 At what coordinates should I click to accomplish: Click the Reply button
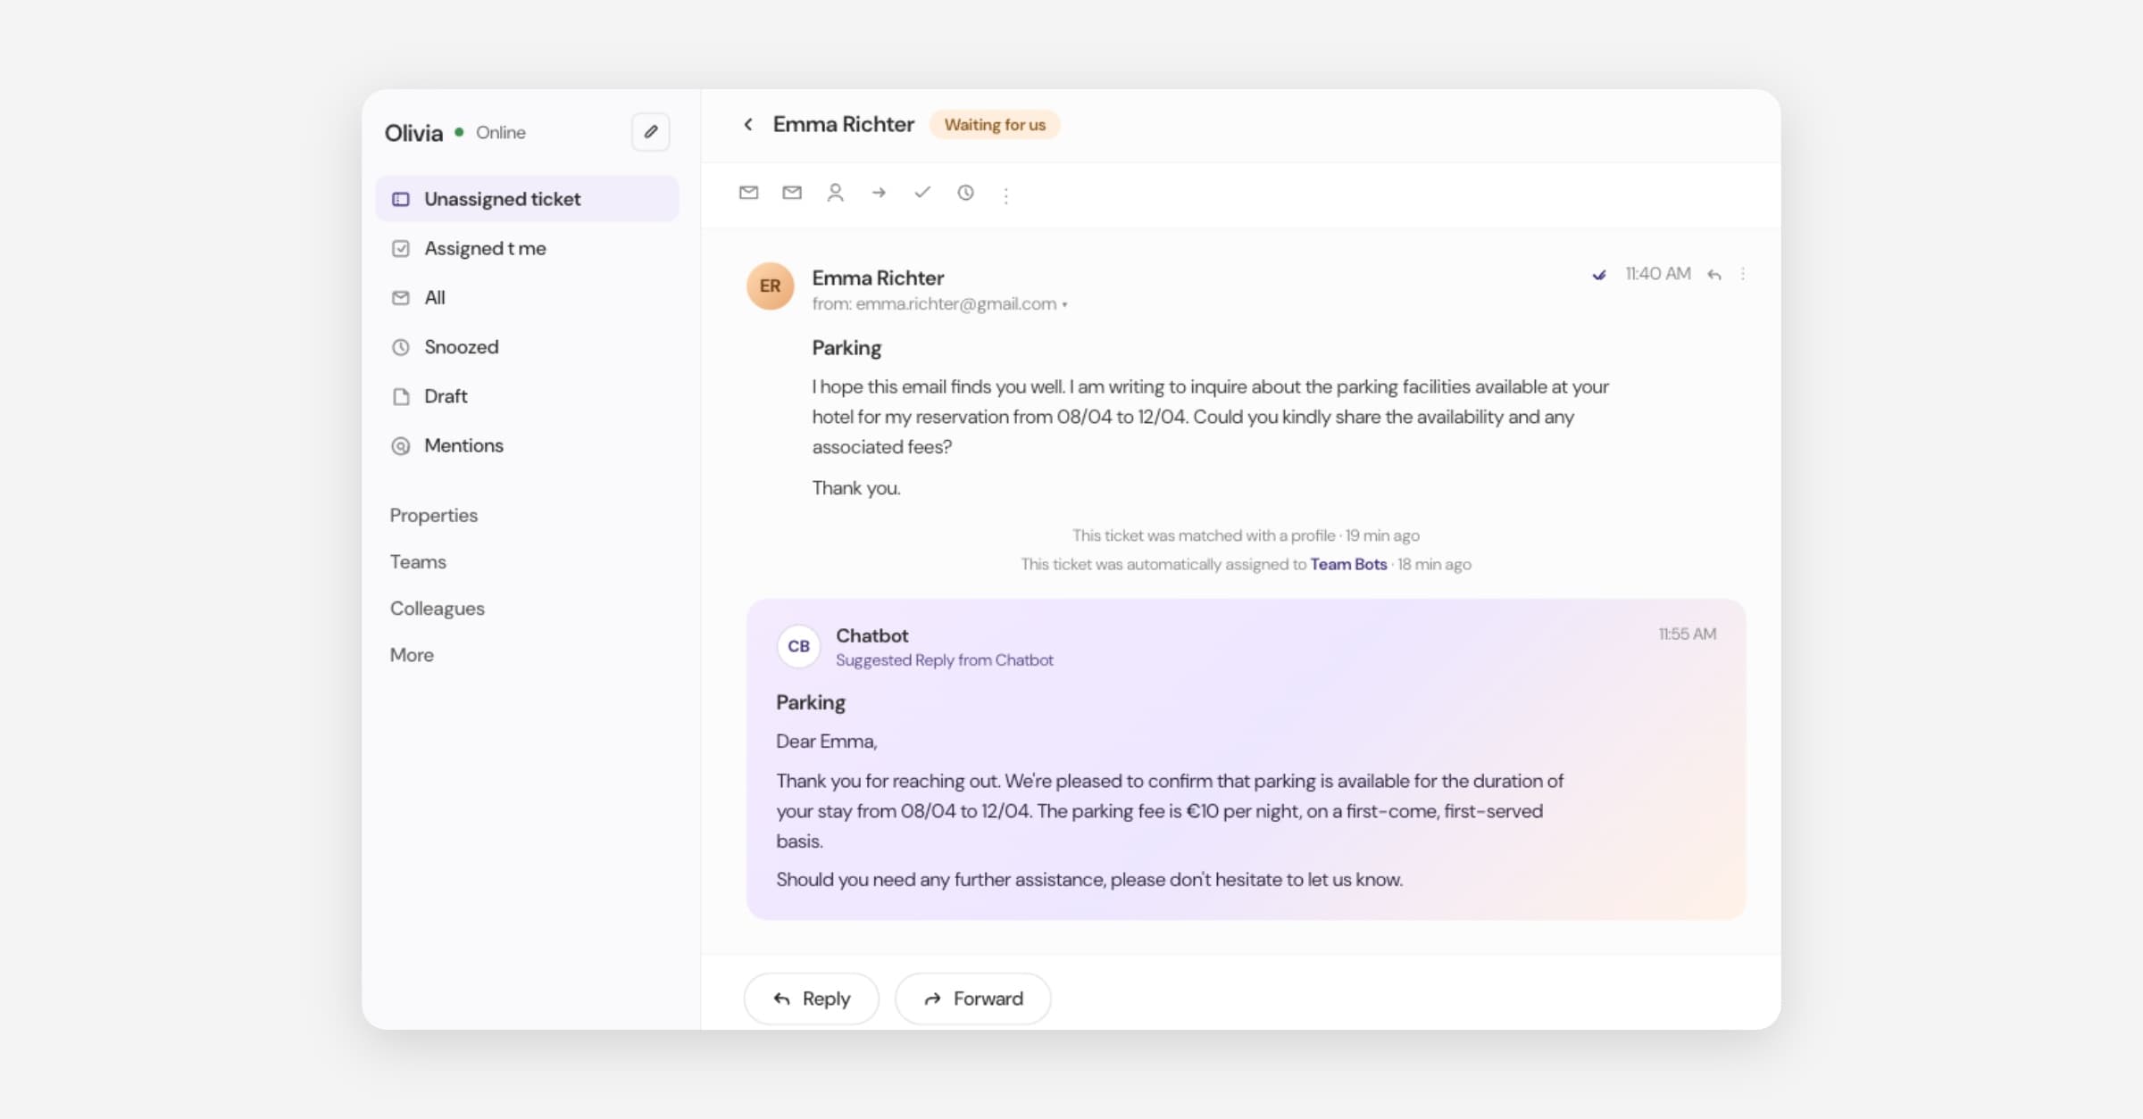(x=812, y=999)
